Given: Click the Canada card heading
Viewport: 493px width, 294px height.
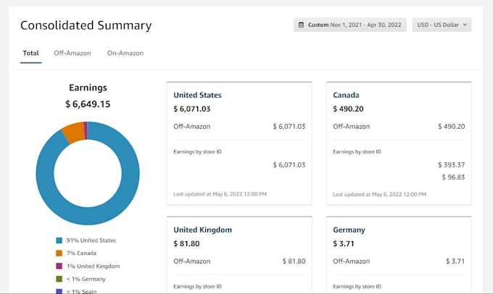Looking at the screenshot, I should click(x=346, y=95).
